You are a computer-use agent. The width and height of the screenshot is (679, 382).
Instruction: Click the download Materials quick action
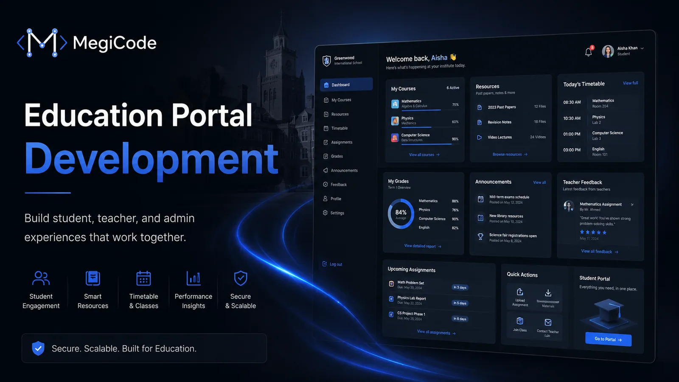pos(548,298)
